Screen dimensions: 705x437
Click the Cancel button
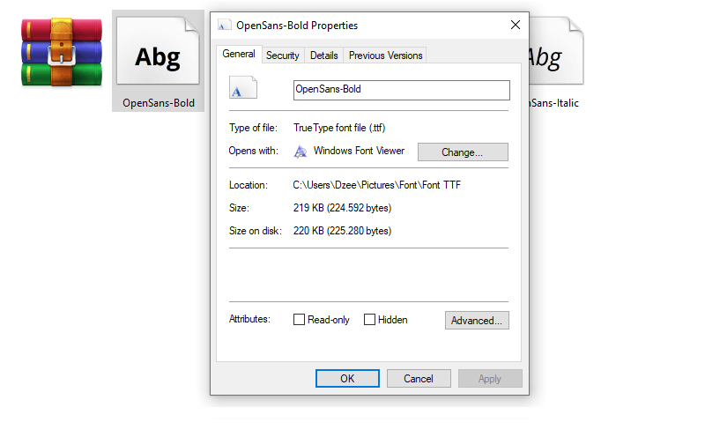(x=419, y=379)
